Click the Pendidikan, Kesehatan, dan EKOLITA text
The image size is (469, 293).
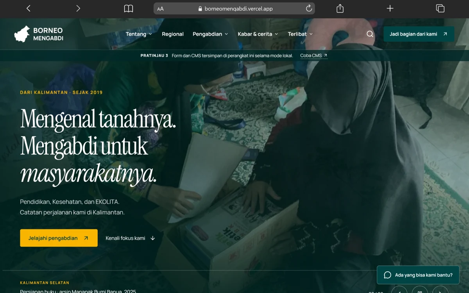click(70, 202)
